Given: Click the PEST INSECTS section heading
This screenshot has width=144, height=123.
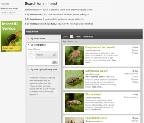Looking at the screenshot, I should [70, 41].
